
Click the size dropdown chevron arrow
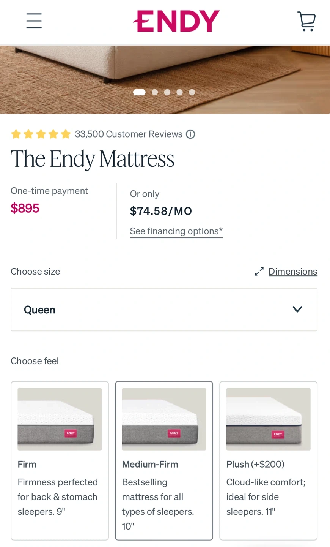click(297, 310)
